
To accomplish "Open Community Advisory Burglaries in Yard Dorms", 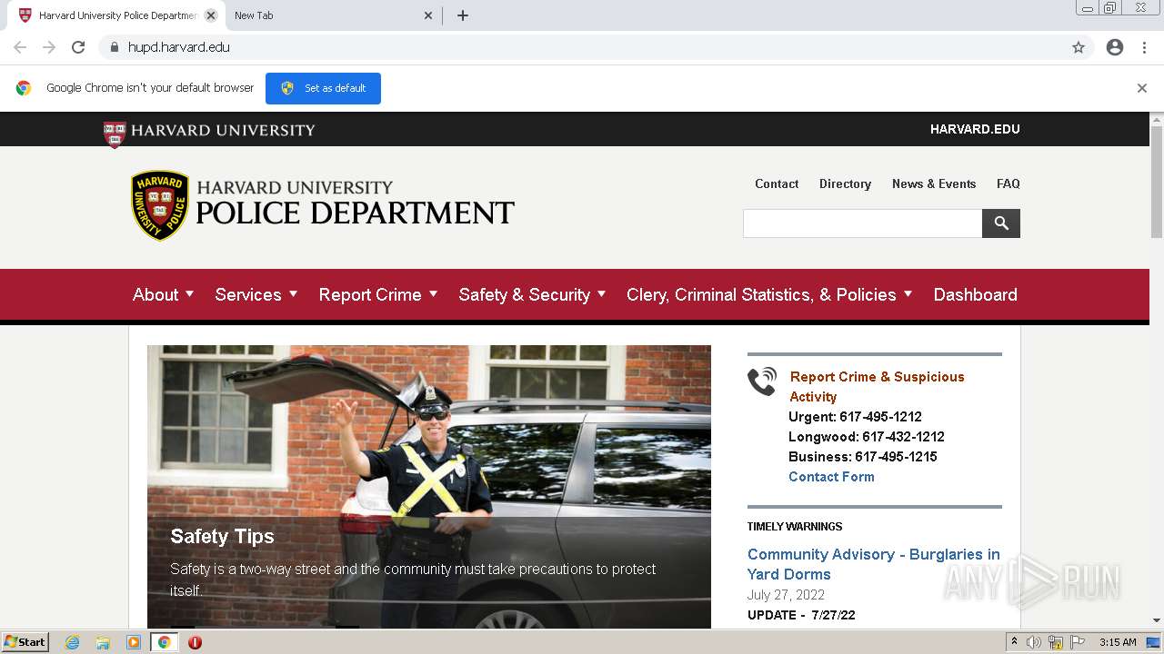I will (873, 564).
